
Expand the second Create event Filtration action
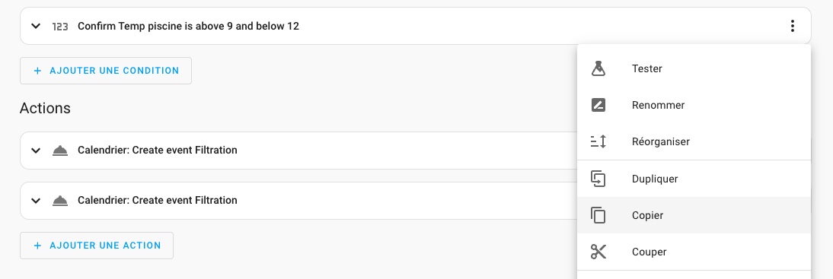36,201
